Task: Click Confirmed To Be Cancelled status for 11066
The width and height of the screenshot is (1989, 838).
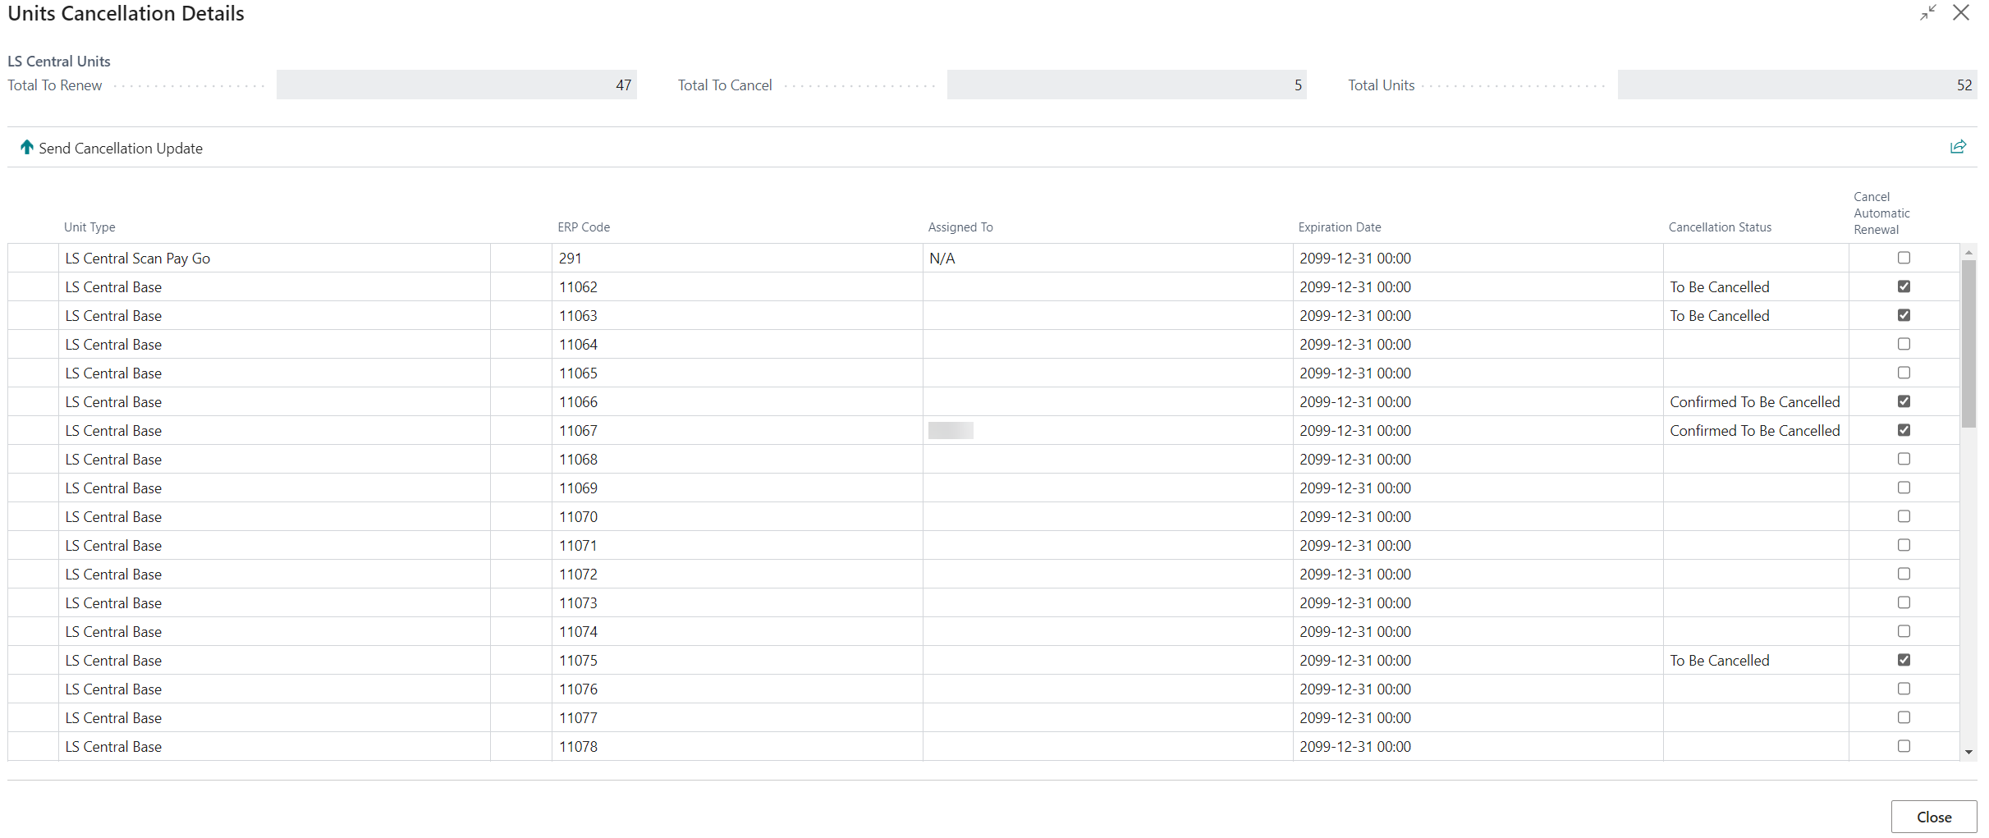Action: (x=1755, y=402)
